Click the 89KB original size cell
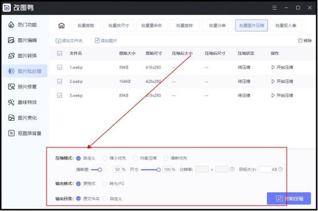 click(124, 95)
